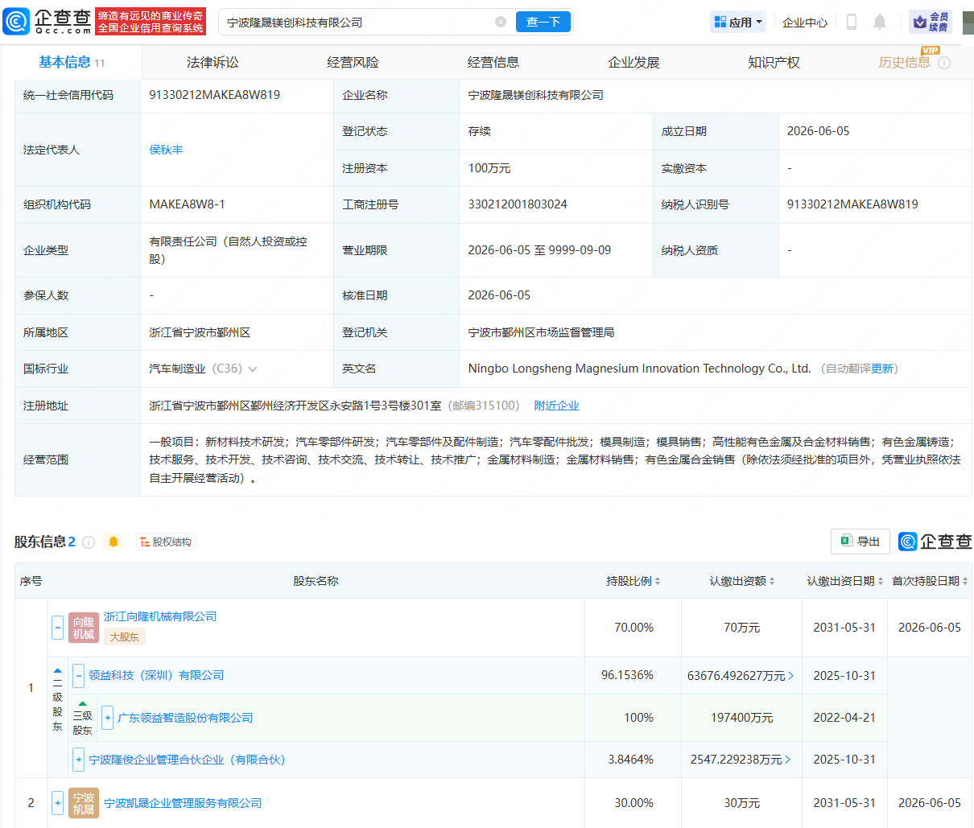Expand the 广东领益智造股份有限公司 row

(108, 718)
